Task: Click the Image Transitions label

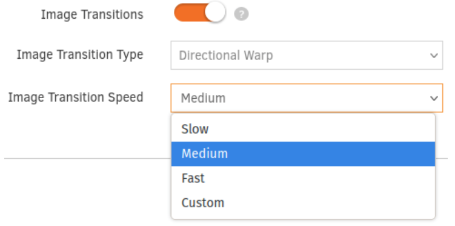Action: click(92, 14)
